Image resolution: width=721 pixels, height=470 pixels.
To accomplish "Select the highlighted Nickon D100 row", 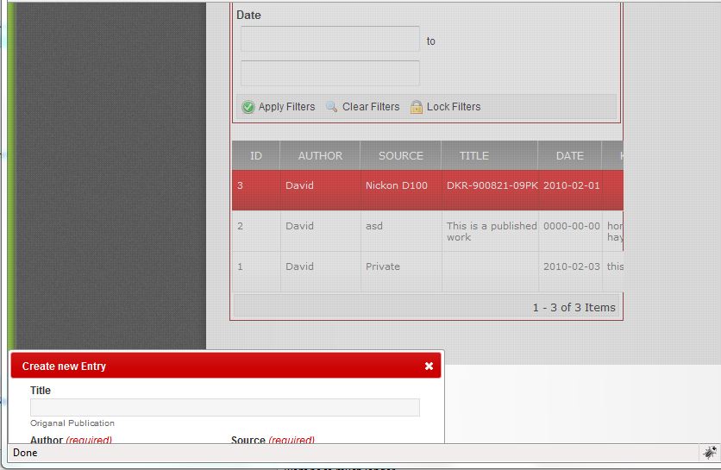I will click(396, 186).
